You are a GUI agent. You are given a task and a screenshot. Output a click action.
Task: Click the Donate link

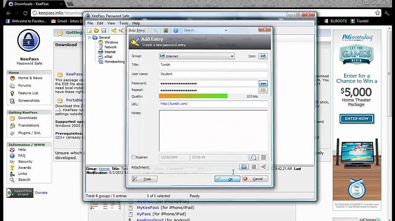tap(41, 193)
